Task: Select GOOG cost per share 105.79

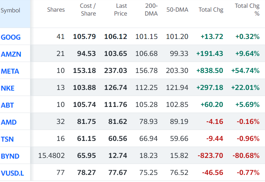Action: [85, 37]
